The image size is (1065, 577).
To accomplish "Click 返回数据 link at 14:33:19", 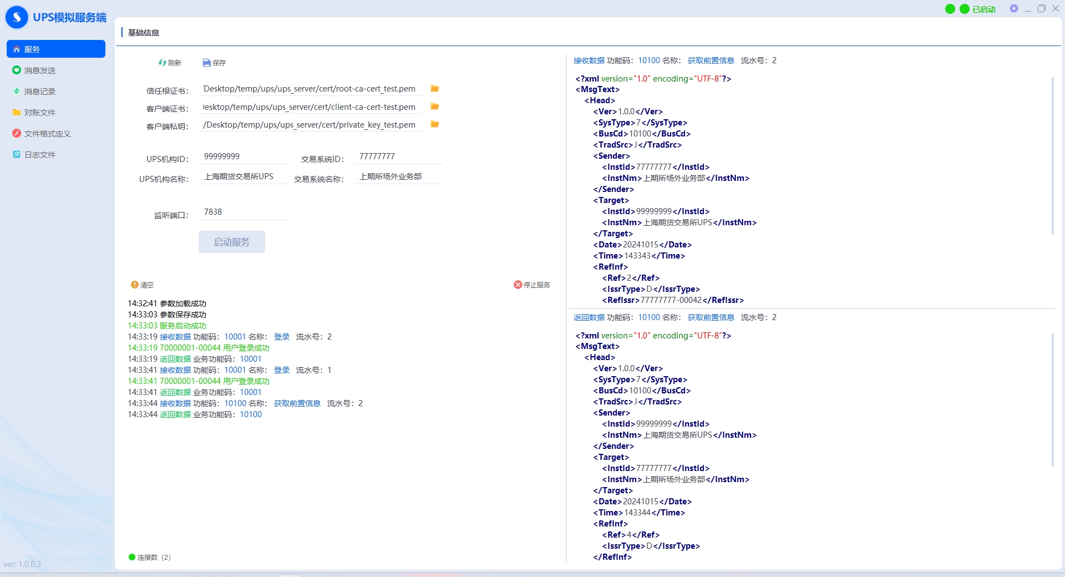I will coord(175,359).
